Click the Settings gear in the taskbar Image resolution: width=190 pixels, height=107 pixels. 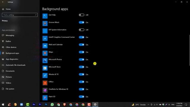pyautogui.click(x=95, y=104)
